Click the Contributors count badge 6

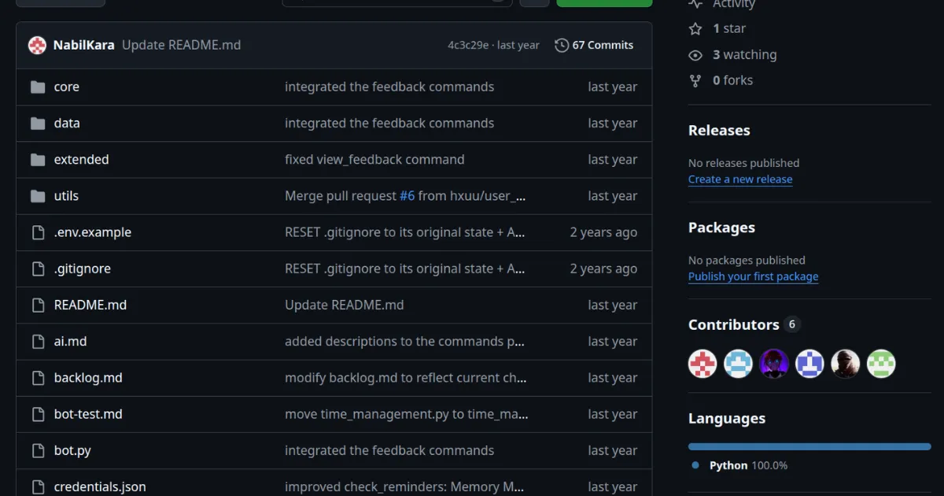coord(791,324)
